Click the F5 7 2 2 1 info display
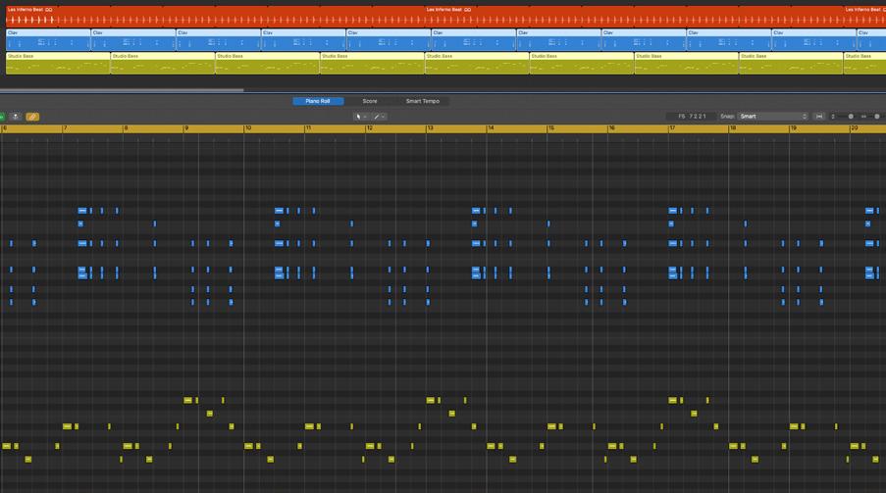The image size is (886, 493). 691,117
